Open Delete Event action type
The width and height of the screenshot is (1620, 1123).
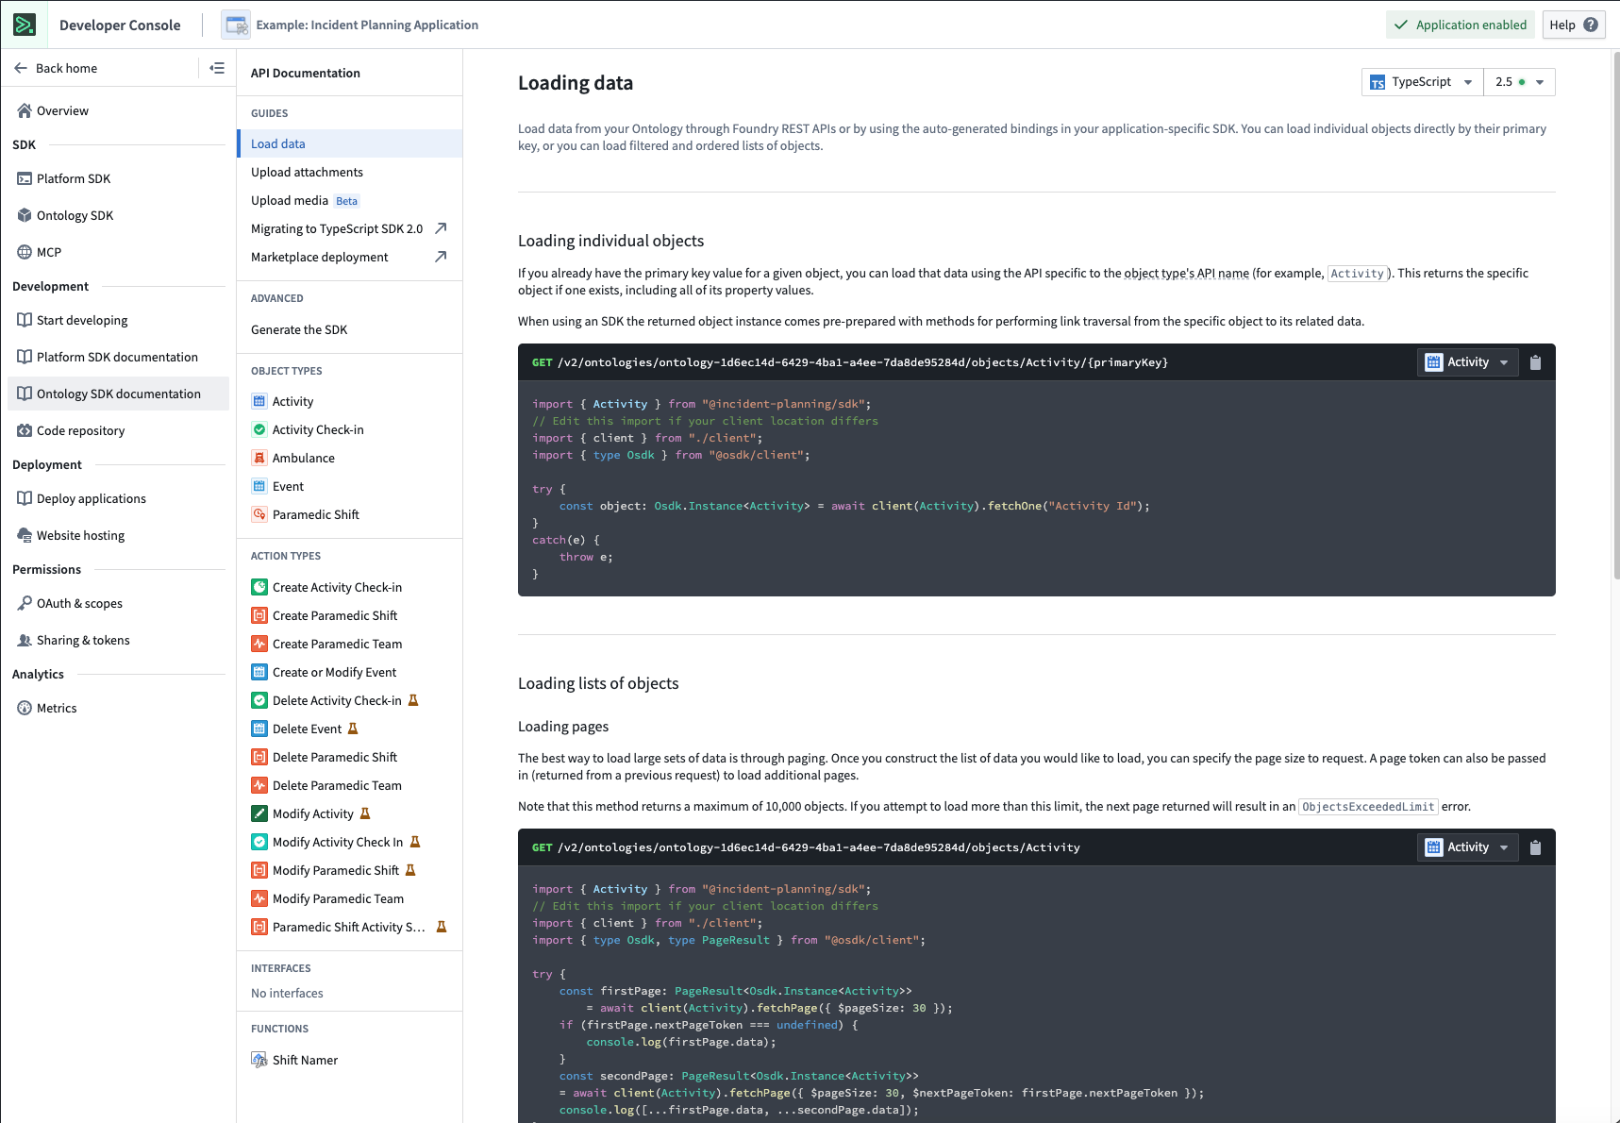click(350, 729)
